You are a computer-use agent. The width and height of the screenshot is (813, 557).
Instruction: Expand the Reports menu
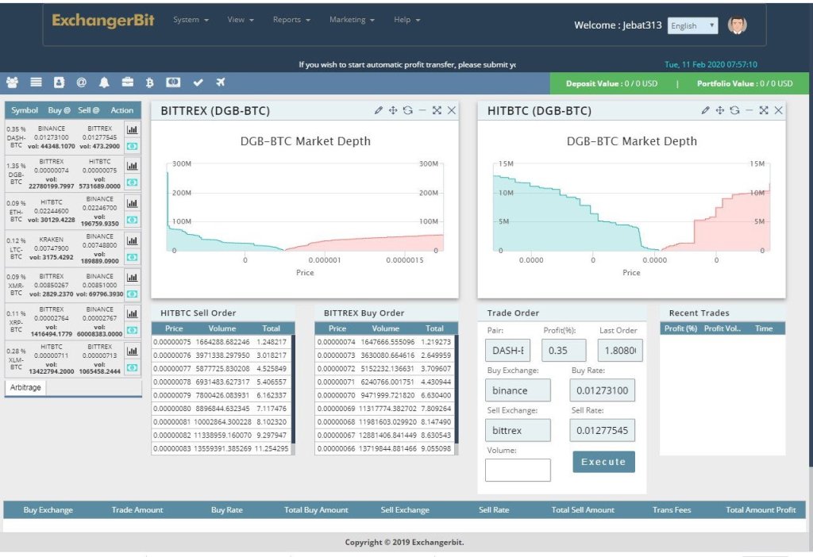[x=291, y=20]
